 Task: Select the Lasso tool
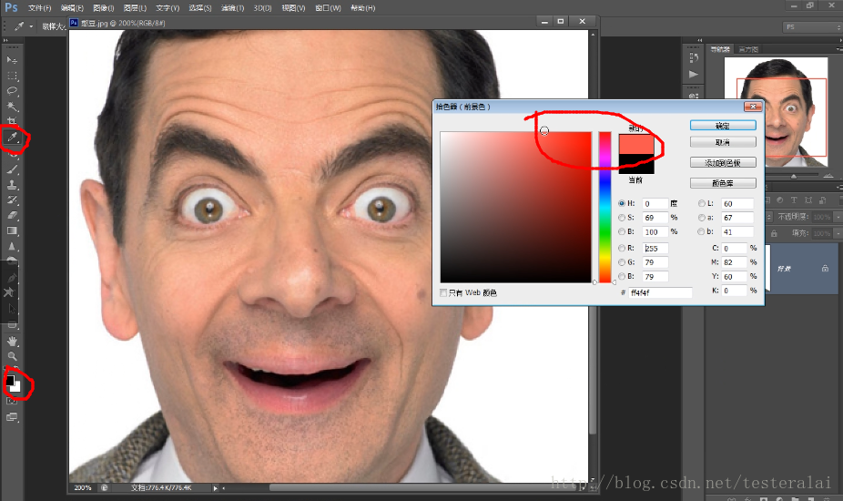12,91
